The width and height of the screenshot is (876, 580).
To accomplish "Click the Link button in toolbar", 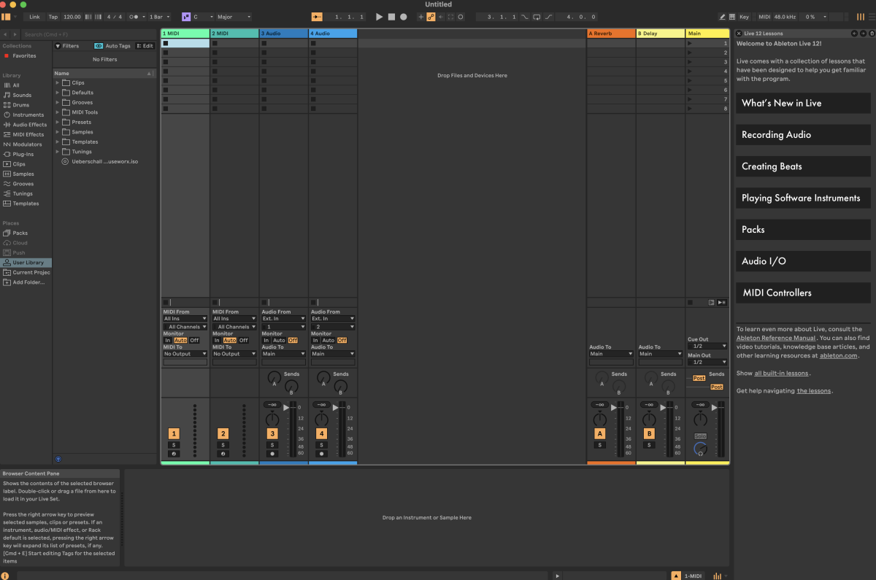I will click(34, 16).
